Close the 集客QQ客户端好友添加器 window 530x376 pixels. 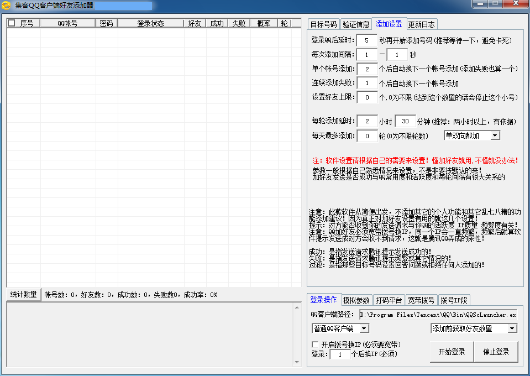point(516,4)
